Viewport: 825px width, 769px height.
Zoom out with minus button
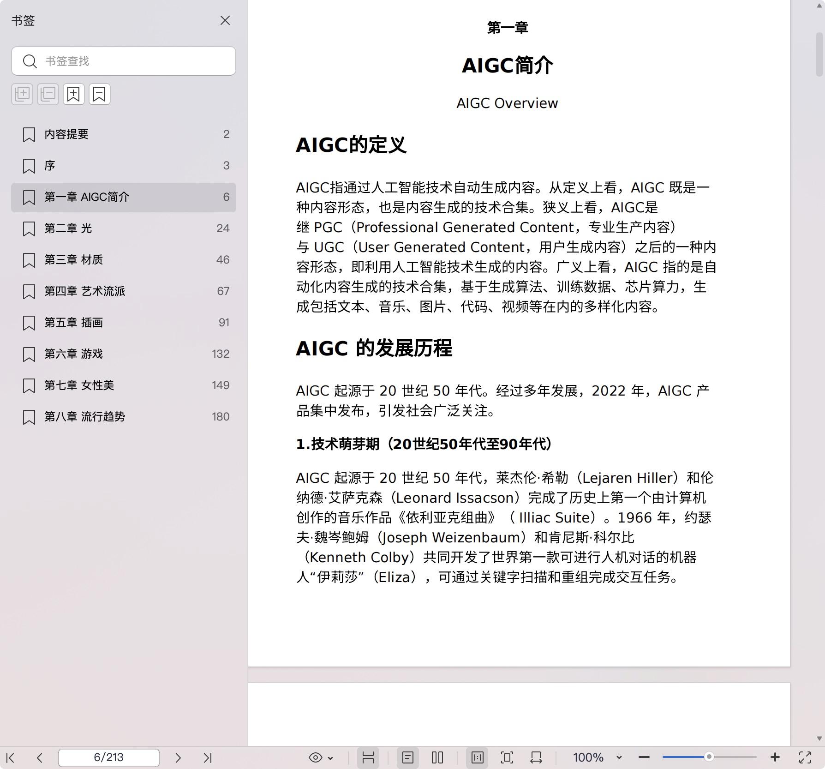[x=644, y=757]
